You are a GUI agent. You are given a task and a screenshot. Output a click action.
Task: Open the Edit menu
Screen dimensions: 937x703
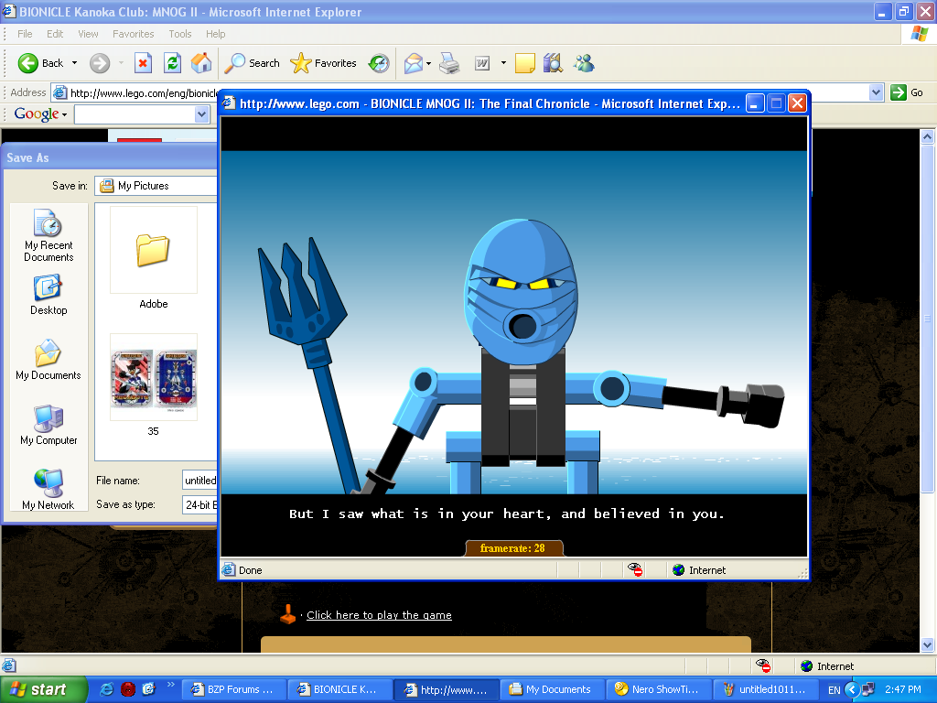click(x=55, y=34)
